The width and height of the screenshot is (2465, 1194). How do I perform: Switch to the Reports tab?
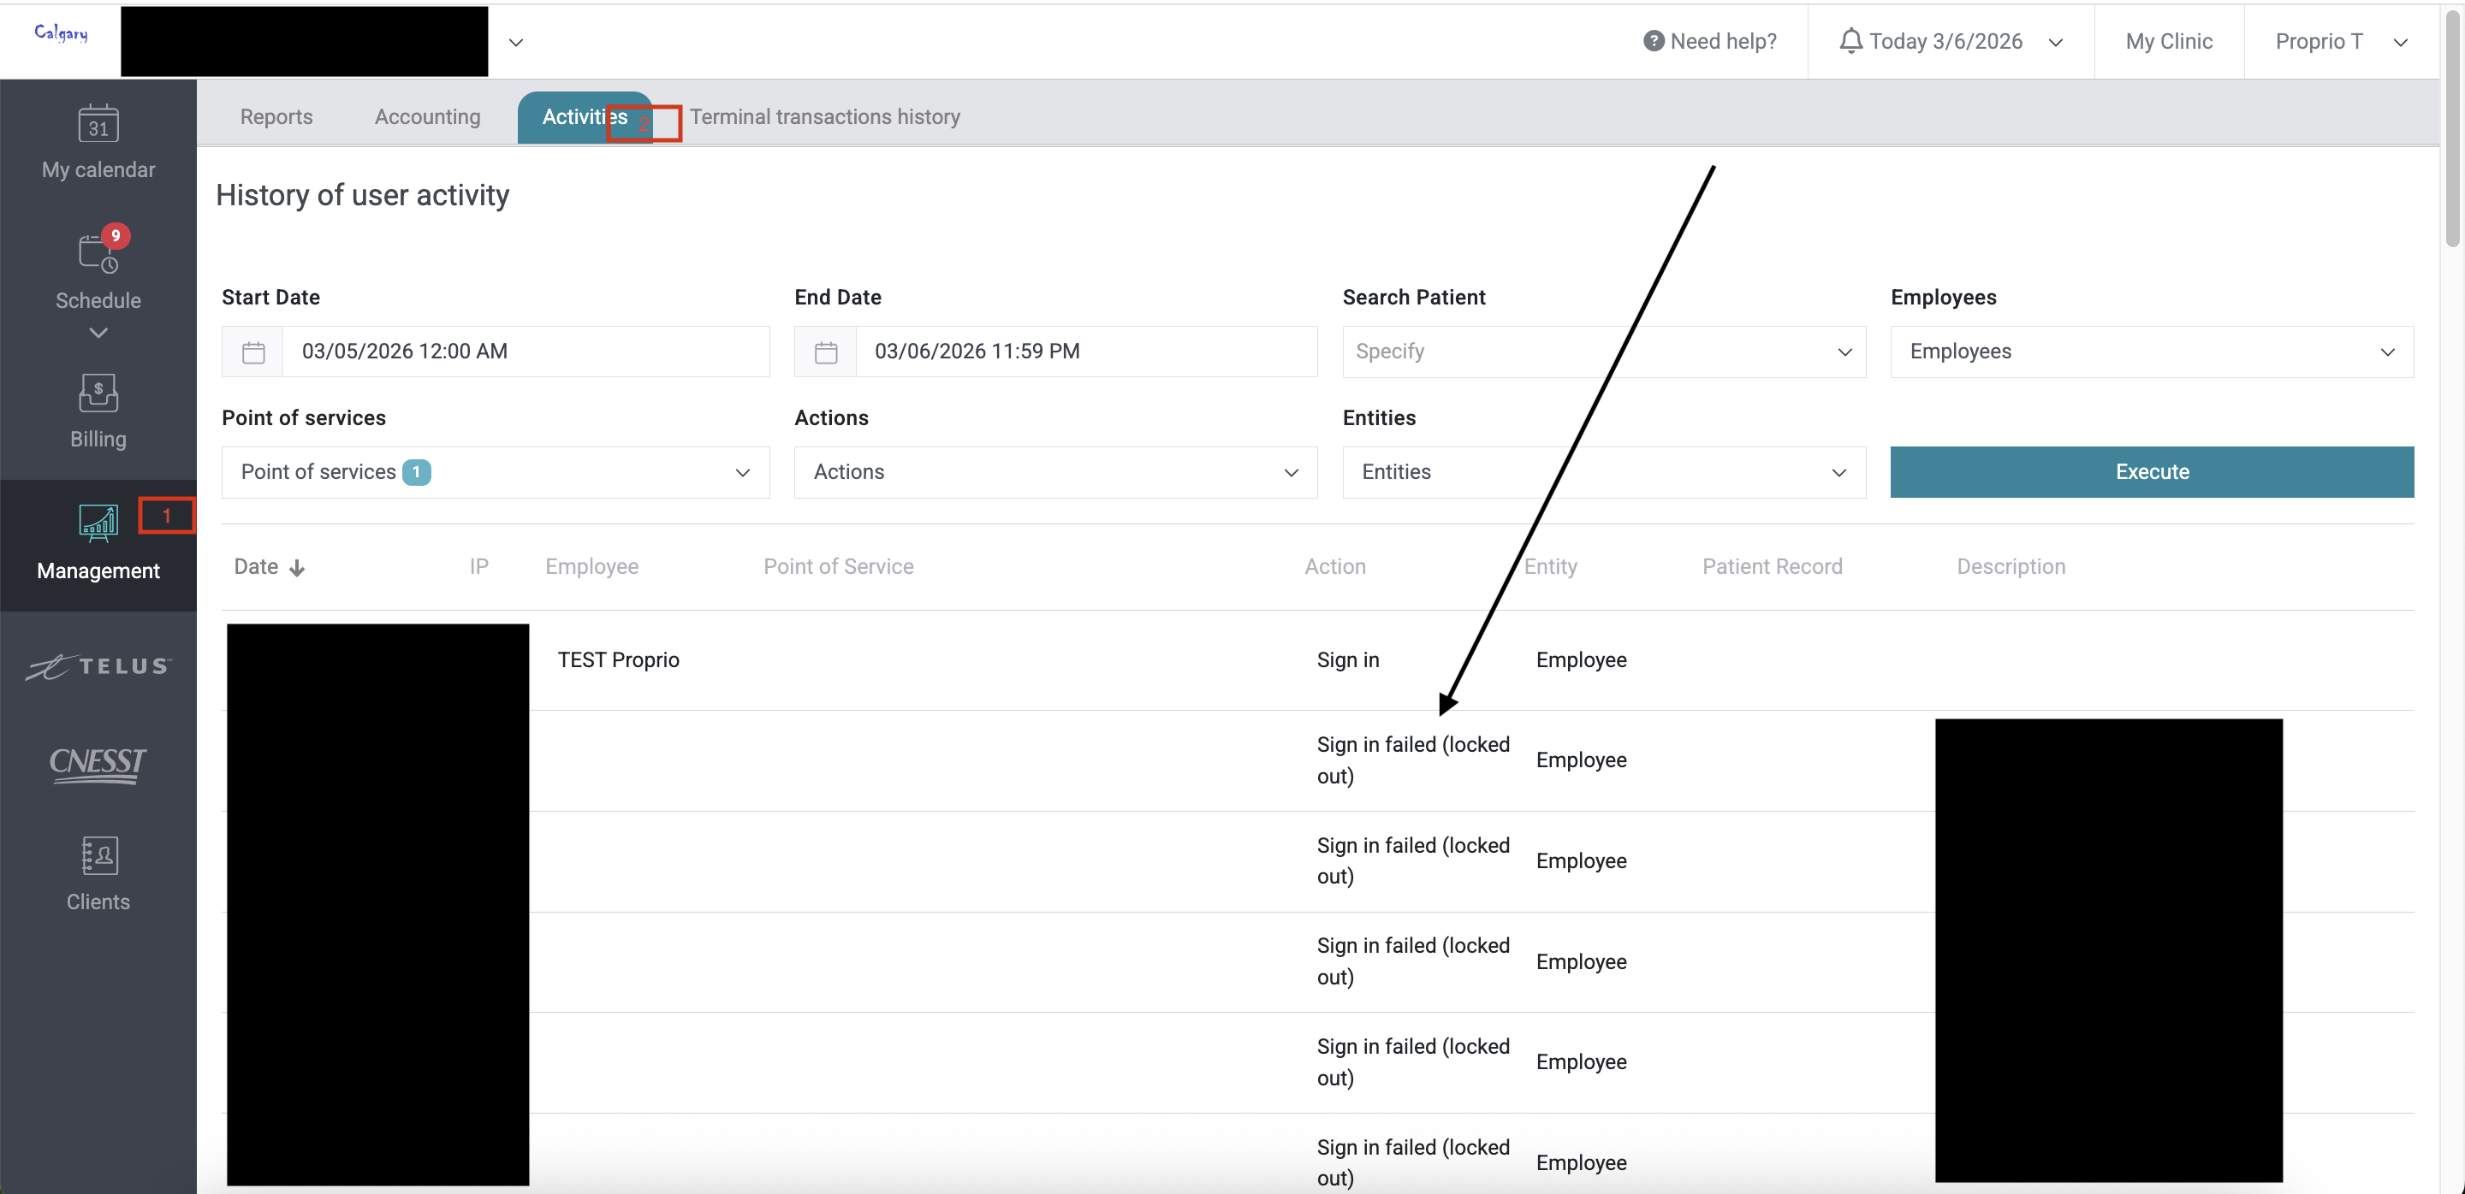click(x=276, y=116)
